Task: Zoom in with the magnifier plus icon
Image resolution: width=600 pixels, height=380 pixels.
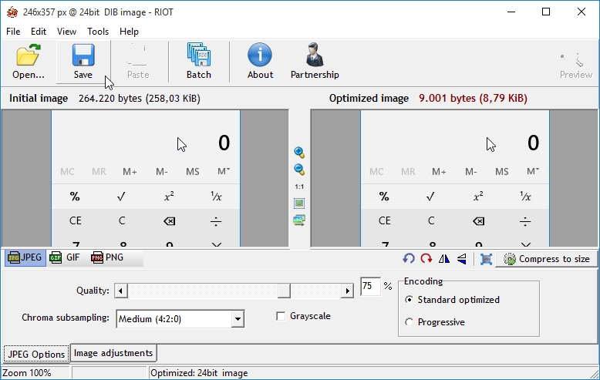Action: (299, 153)
